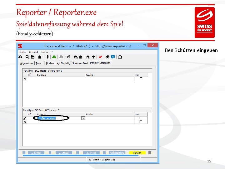This screenshot has width=225, height=169.
Task: Click the first bench icon
Action: (x=88, y=57)
